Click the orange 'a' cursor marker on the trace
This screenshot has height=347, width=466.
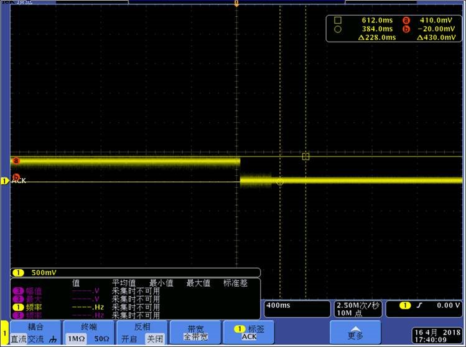point(16,161)
